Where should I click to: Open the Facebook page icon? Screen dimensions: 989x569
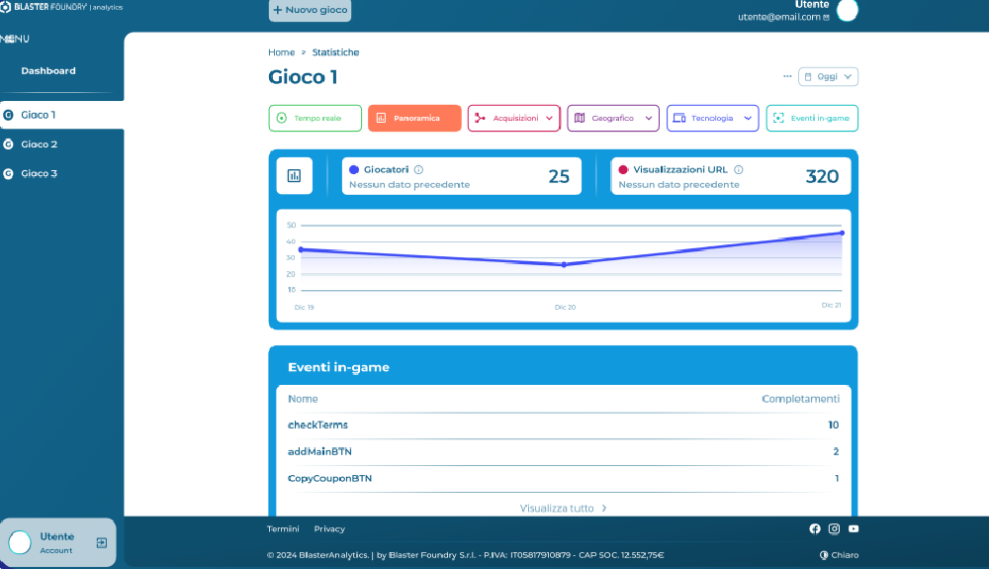tap(815, 528)
